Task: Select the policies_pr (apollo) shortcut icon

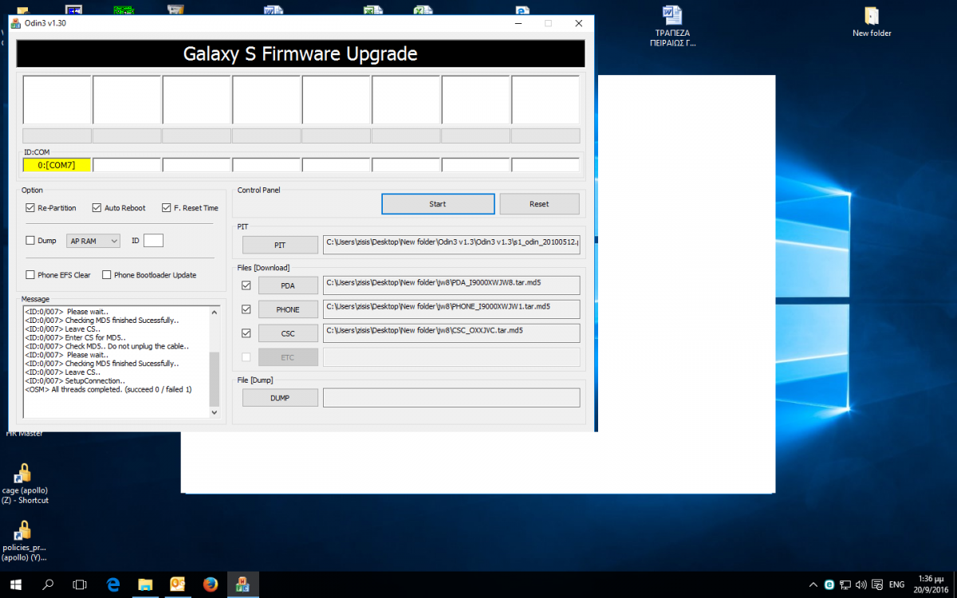Action: [23, 541]
